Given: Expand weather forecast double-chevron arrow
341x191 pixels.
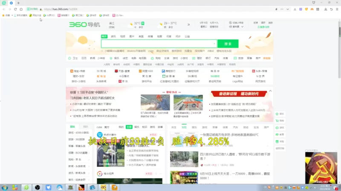Looking at the screenshot, I should click(188, 25).
